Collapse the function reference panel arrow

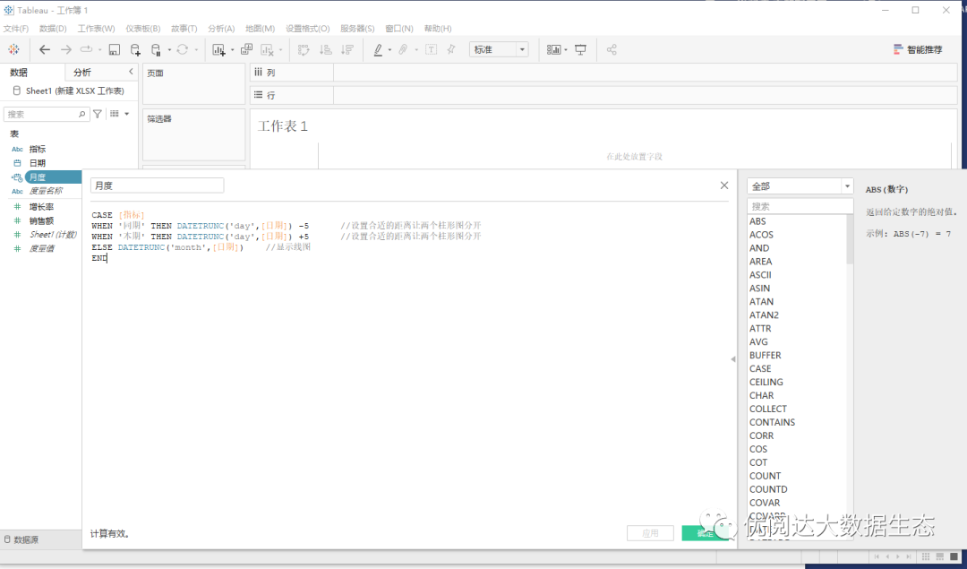(x=733, y=359)
